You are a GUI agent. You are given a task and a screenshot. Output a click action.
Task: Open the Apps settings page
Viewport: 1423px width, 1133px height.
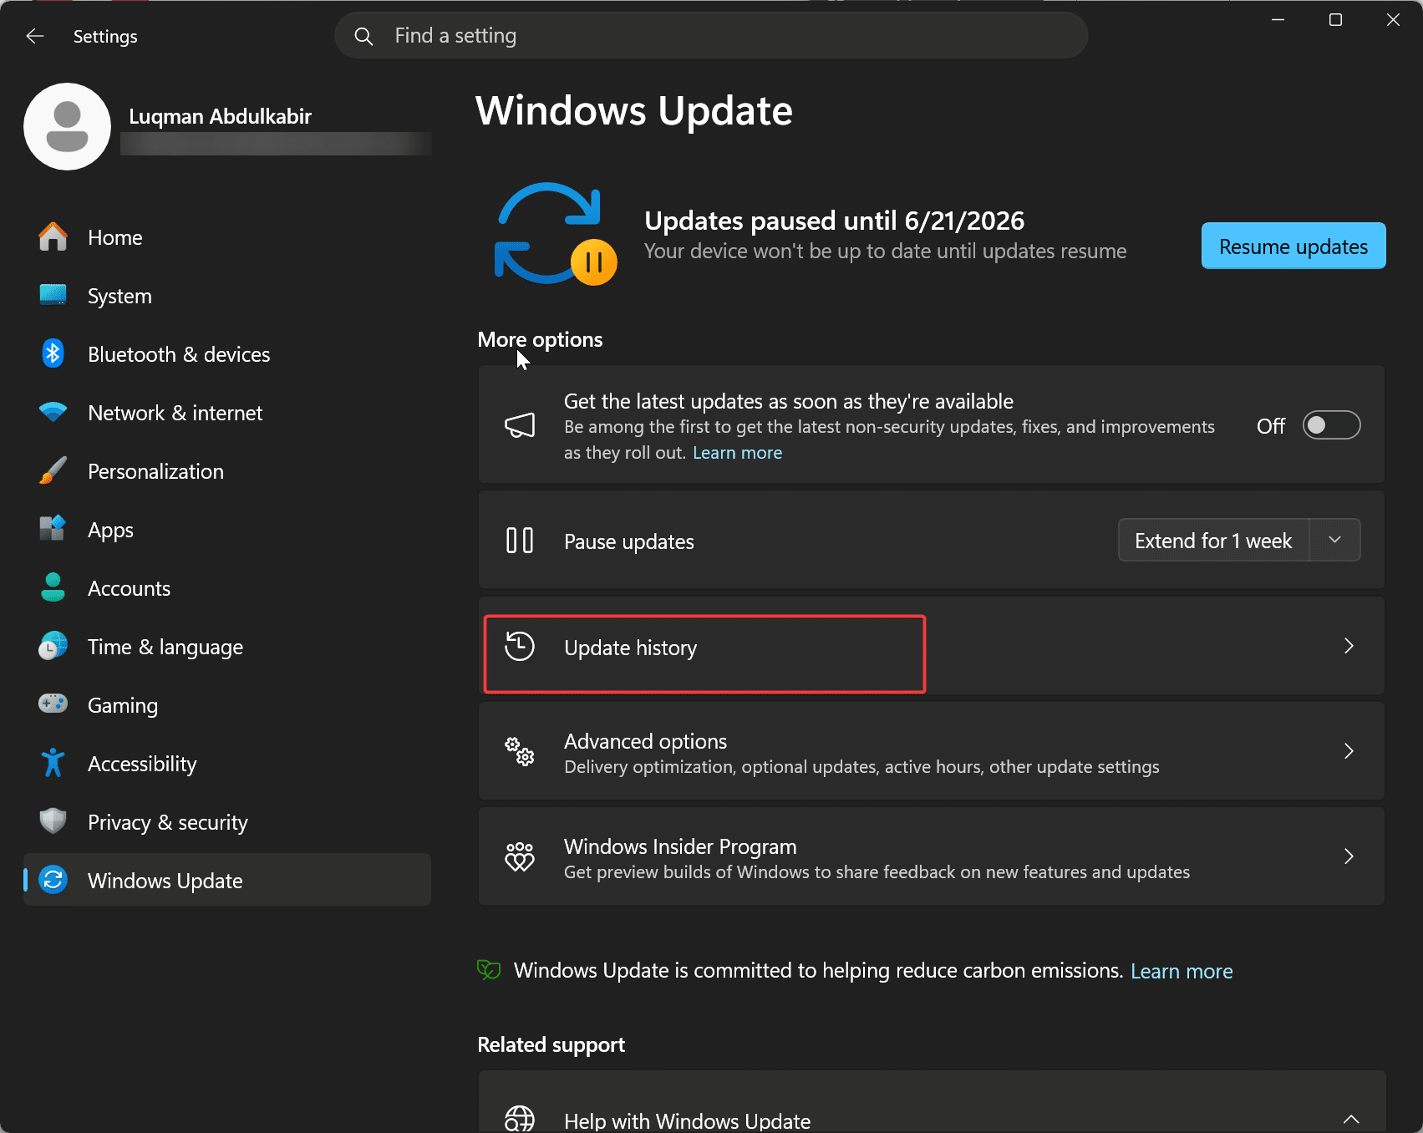(227, 530)
